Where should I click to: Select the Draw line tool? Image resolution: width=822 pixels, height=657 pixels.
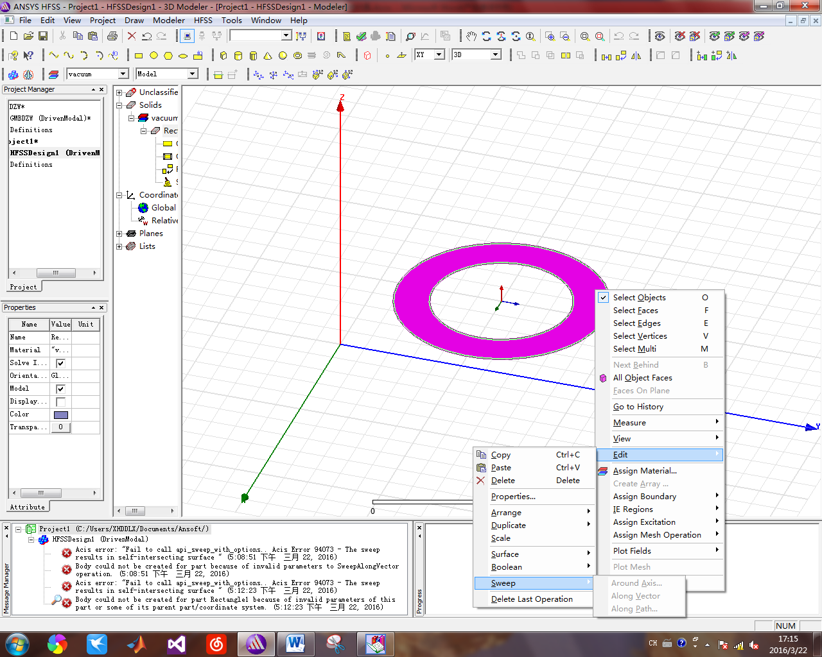(53, 55)
